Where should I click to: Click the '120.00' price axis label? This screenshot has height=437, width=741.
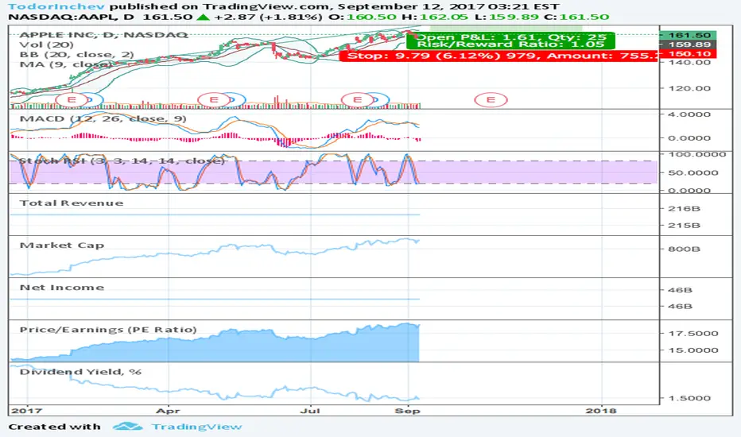689,88
